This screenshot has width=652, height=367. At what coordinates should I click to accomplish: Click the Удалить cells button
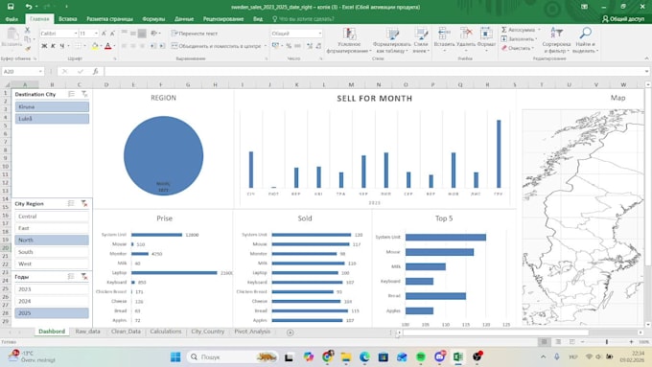(x=466, y=39)
